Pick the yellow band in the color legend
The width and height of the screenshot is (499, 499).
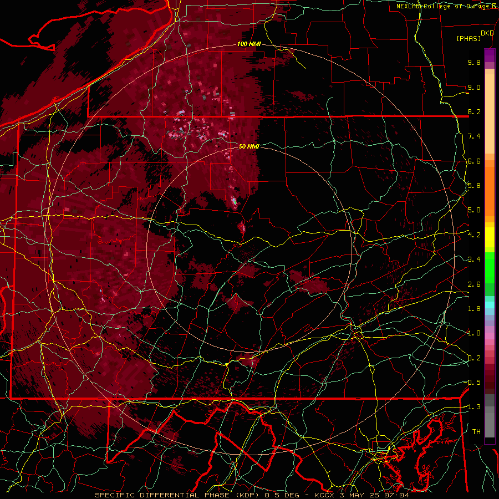[490, 237]
